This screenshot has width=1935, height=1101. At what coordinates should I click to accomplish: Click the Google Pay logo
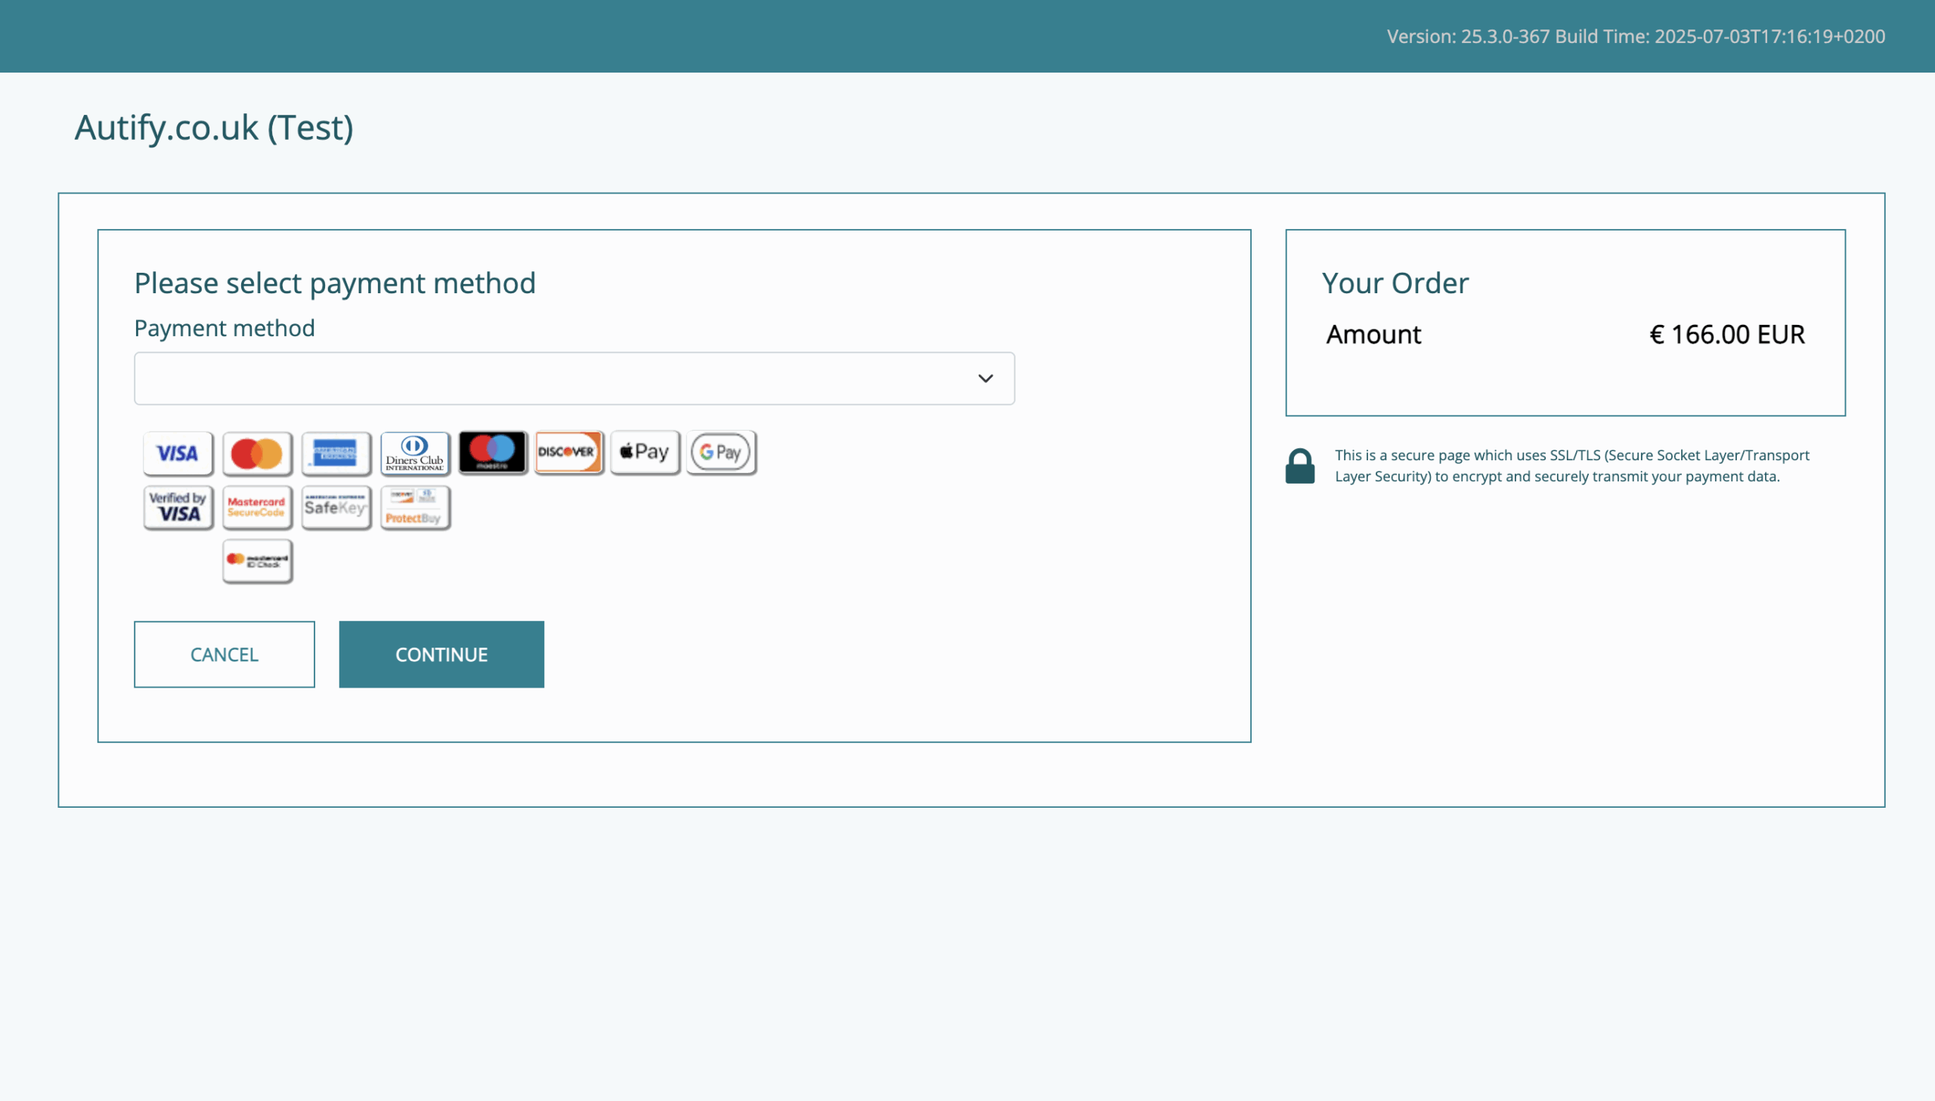point(721,452)
